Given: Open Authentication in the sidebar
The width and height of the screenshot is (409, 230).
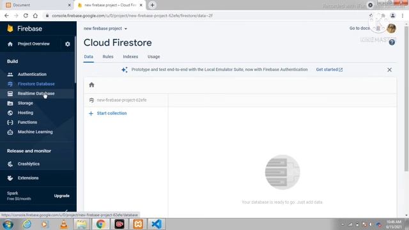Looking at the screenshot, I should (x=32, y=74).
